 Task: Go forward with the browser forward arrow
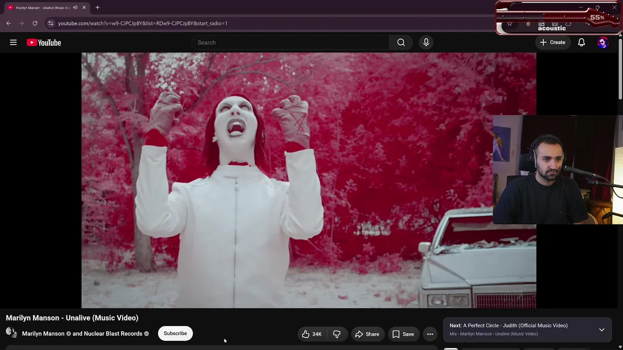(22, 23)
